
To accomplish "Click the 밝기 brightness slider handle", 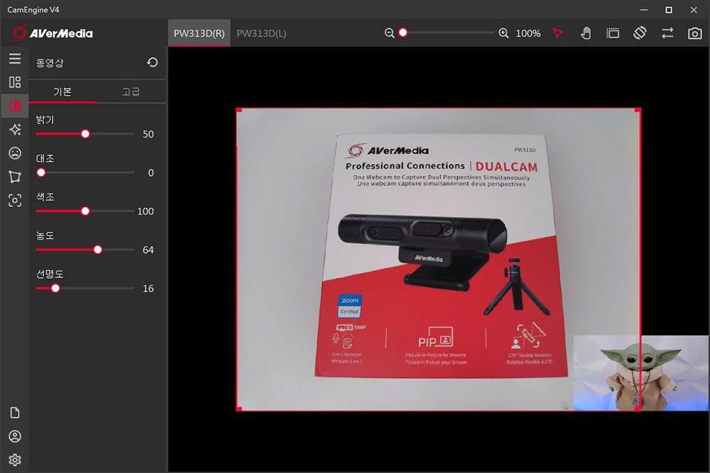I will tap(85, 134).
